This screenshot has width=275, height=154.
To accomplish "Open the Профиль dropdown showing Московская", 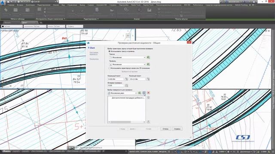I will (x=128, y=64).
